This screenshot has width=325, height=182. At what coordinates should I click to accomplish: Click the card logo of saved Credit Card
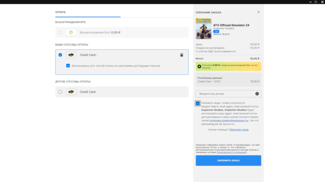[71, 55]
